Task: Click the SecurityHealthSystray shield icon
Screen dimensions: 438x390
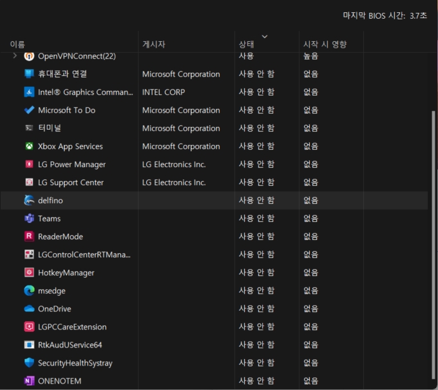Action: 29,362
